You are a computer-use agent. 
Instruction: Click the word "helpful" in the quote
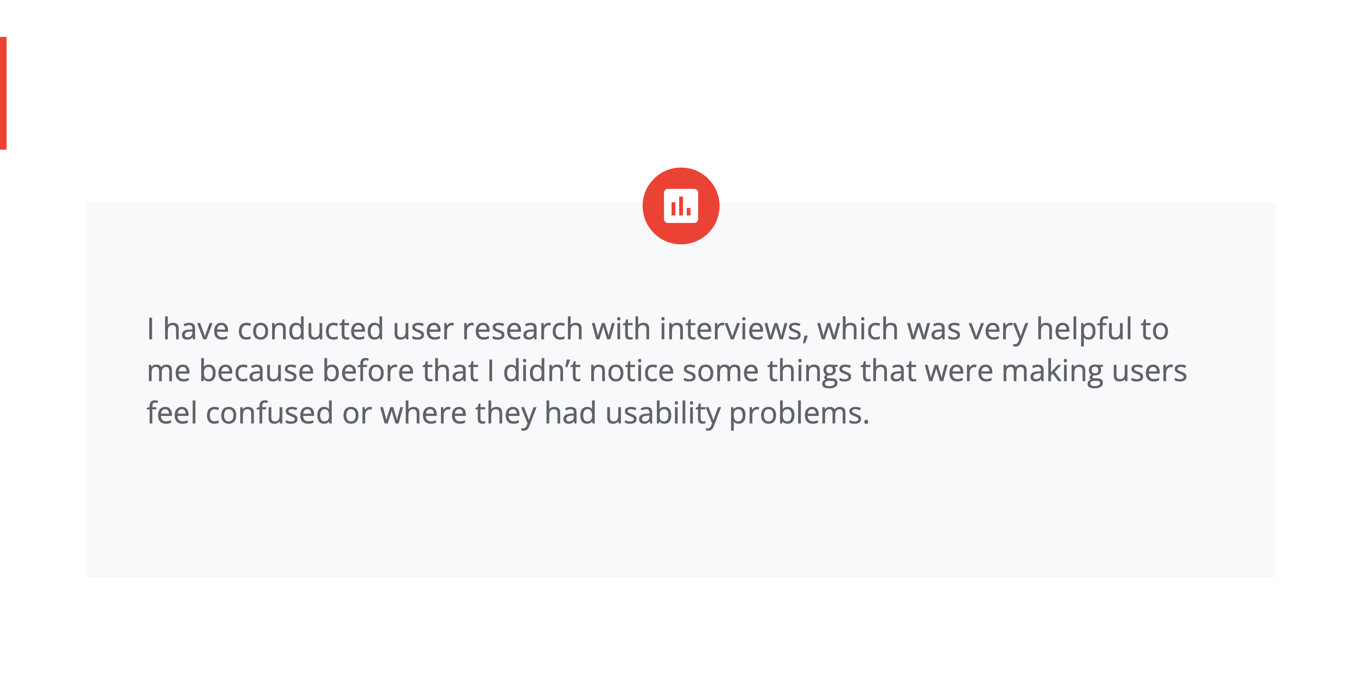[1084, 329]
